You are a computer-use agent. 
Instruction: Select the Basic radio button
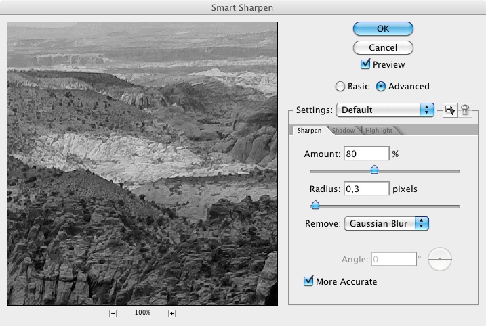click(340, 87)
